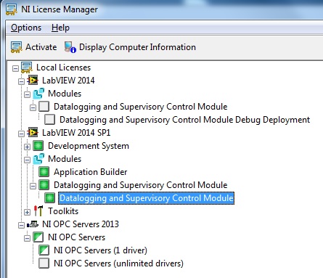Click green status box of Development System
The image size is (323, 278).
38,146
